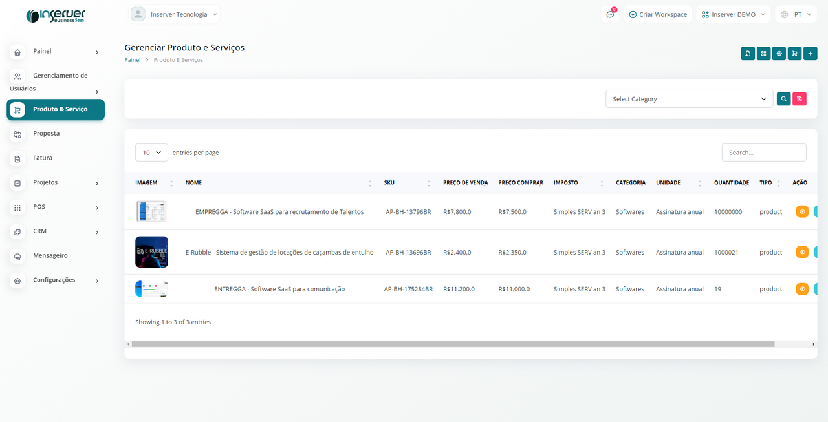This screenshot has height=422, width=828.
Task: Click the teal cart icon button
Action: tap(795, 54)
